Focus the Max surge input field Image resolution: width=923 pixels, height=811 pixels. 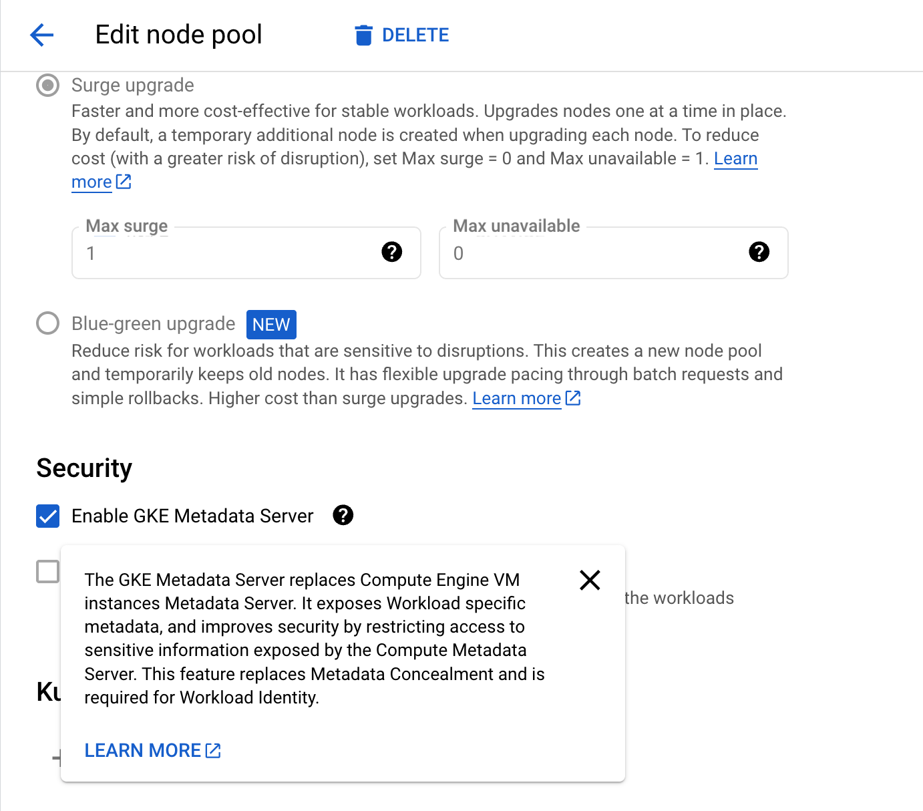tap(227, 253)
